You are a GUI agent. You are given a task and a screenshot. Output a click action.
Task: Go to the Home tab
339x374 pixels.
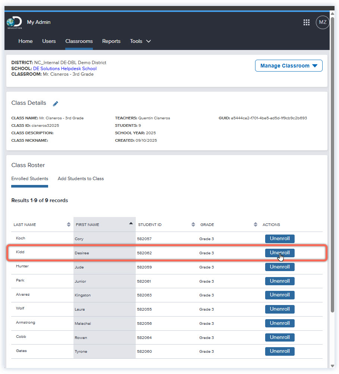coord(25,41)
